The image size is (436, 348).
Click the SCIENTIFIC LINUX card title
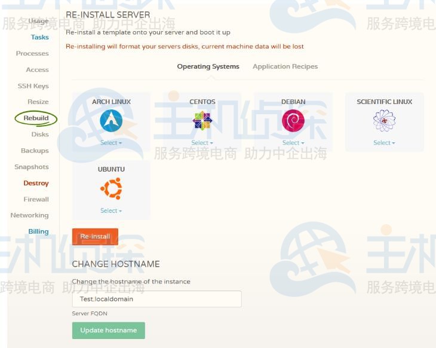pyautogui.click(x=384, y=102)
